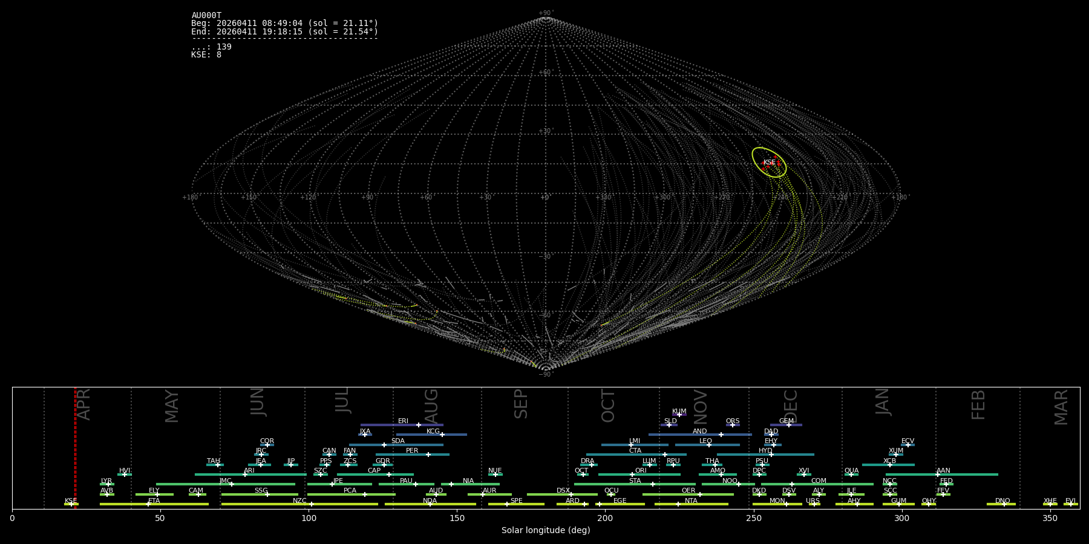This screenshot has width=1089, height=544.
Task: Click the 'Beg: 20260411 08:49:04' line
Action: pos(284,24)
